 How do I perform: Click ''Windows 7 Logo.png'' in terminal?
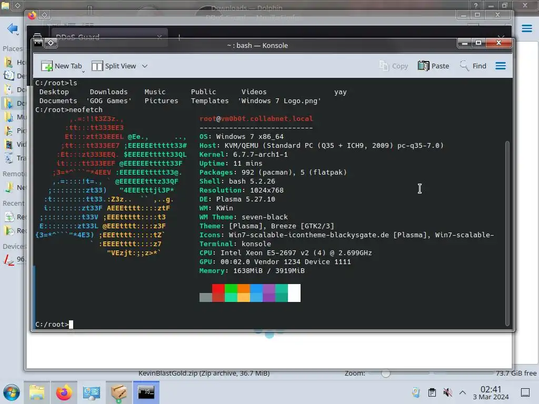point(280,100)
